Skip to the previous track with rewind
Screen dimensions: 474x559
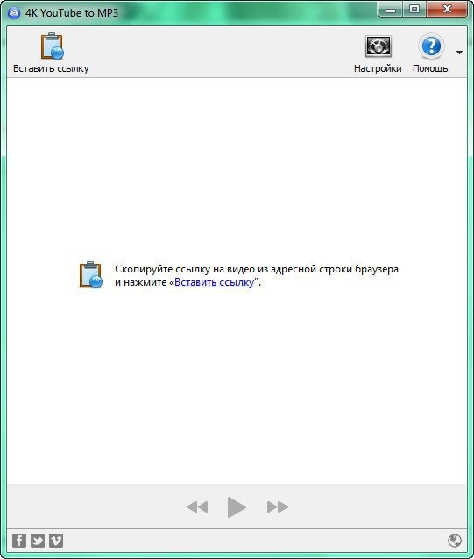[x=197, y=506]
